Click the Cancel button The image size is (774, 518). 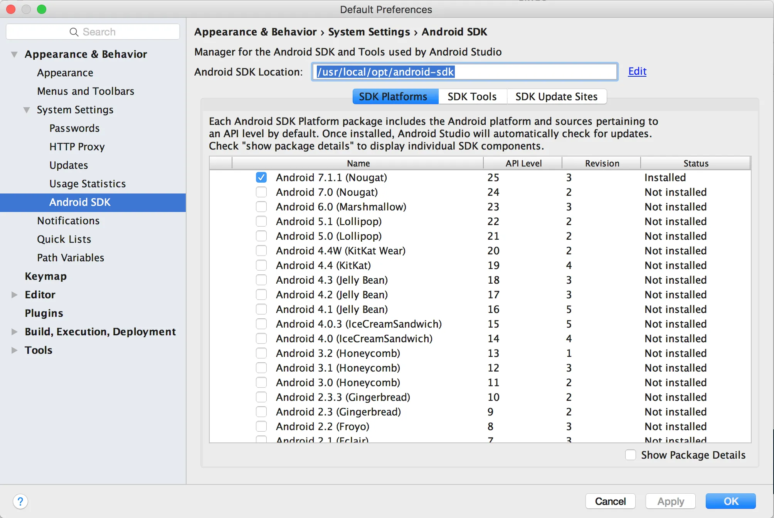pos(610,501)
